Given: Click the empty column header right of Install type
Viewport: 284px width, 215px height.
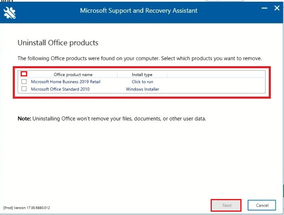Looking at the screenshot, I should click(x=215, y=74).
